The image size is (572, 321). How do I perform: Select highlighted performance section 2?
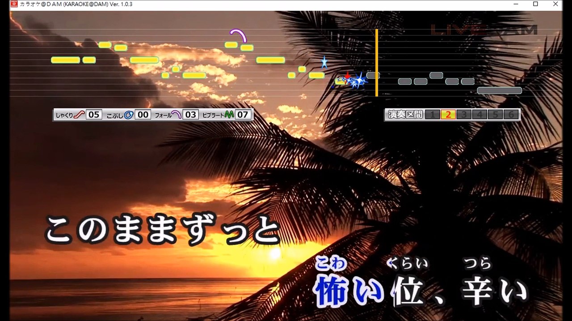coord(448,115)
